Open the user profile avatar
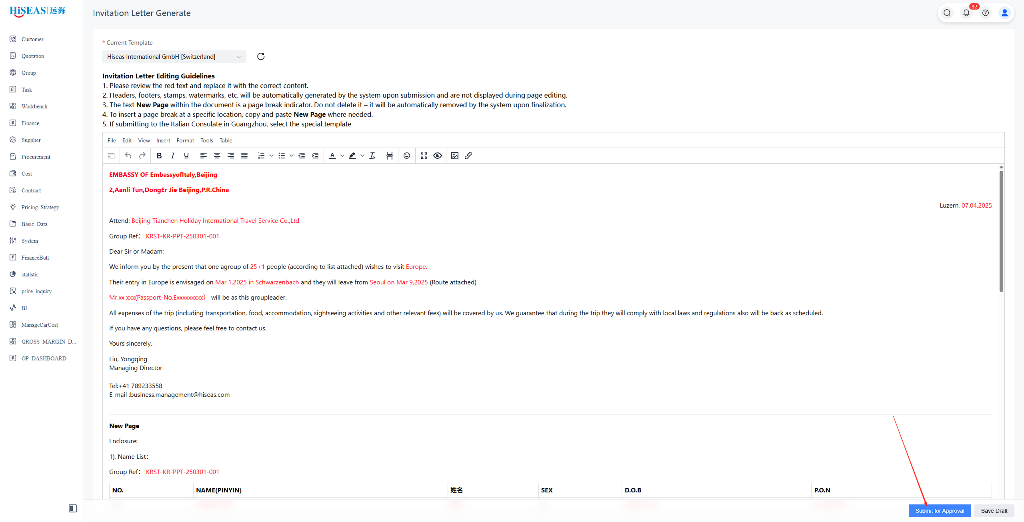Image resolution: width=1024 pixels, height=522 pixels. (x=1005, y=13)
